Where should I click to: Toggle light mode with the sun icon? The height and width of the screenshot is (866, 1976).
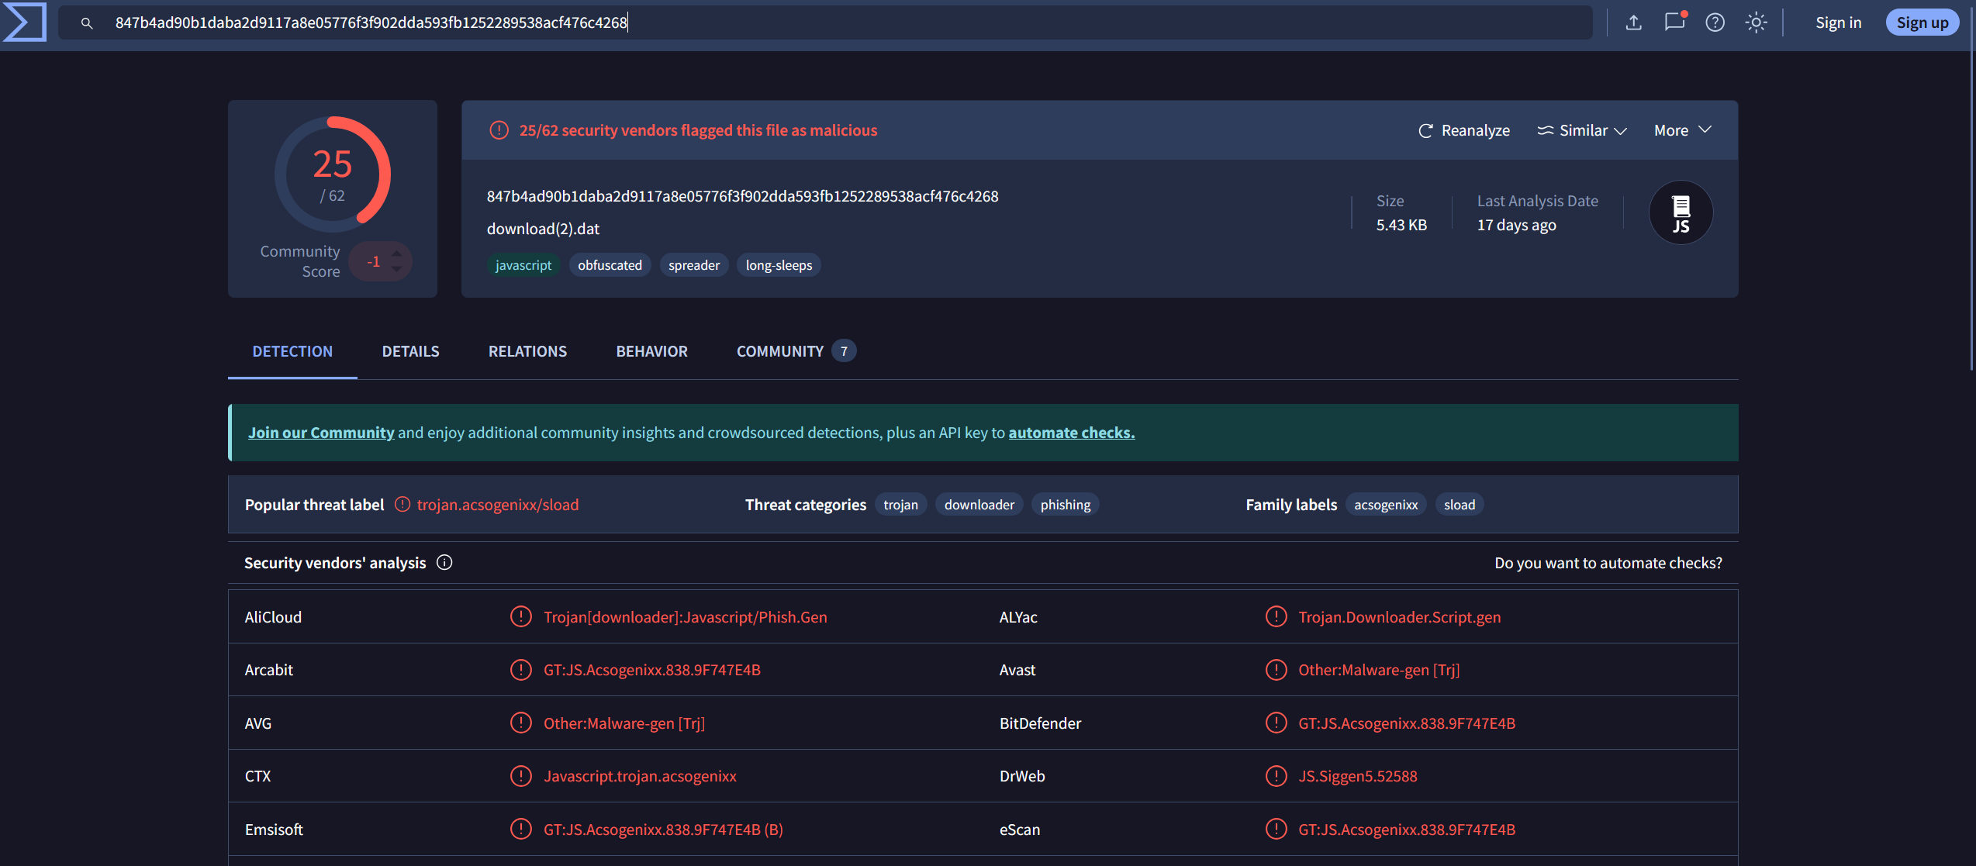pyautogui.click(x=1756, y=22)
